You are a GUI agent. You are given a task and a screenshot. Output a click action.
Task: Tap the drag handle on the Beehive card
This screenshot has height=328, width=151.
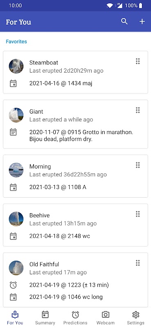137,214
